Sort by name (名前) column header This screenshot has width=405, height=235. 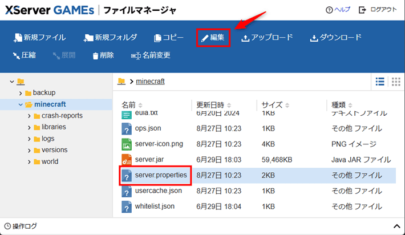[132, 105]
